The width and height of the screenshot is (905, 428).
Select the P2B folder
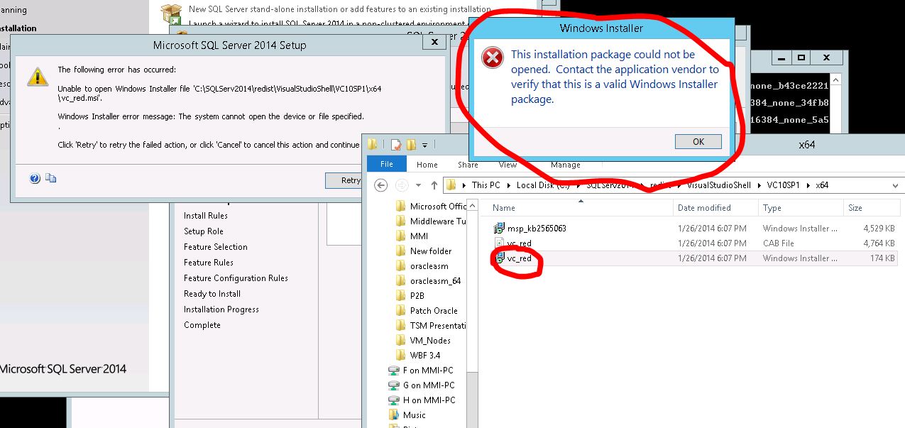pos(412,295)
